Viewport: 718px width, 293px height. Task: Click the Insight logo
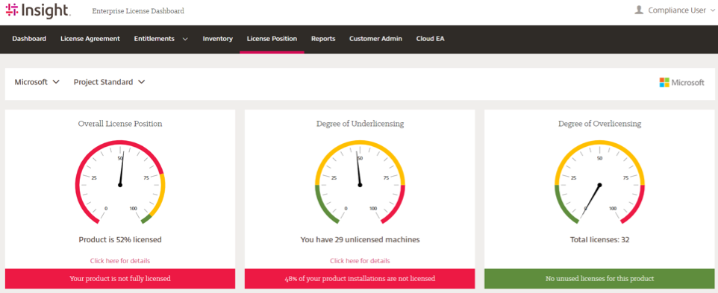(x=38, y=10)
